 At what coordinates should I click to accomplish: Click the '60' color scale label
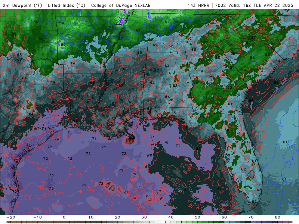224,217
